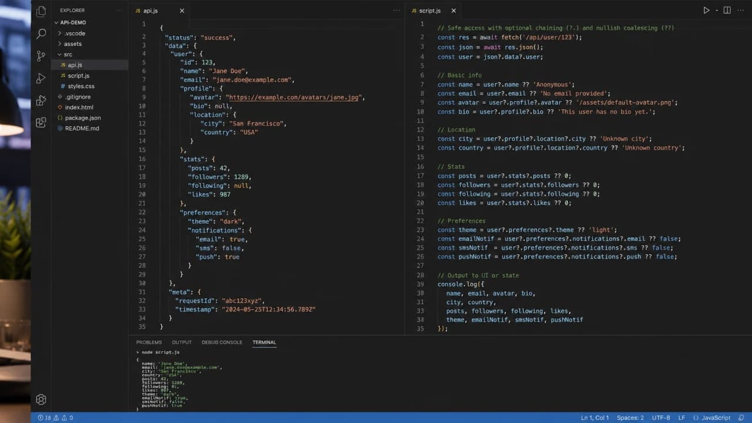Open run options dropdown beside play button

click(x=717, y=11)
